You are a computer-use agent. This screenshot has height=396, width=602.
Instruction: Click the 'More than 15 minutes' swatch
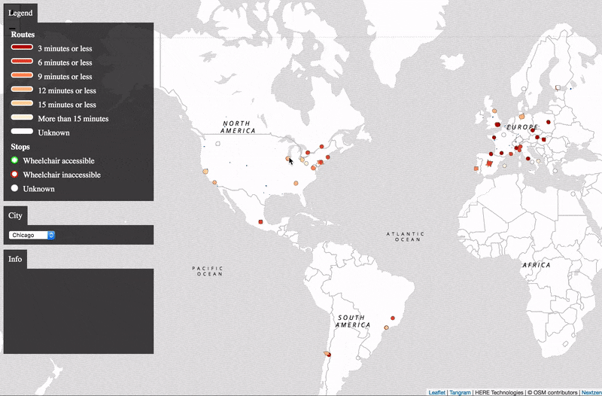click(22, 117)
